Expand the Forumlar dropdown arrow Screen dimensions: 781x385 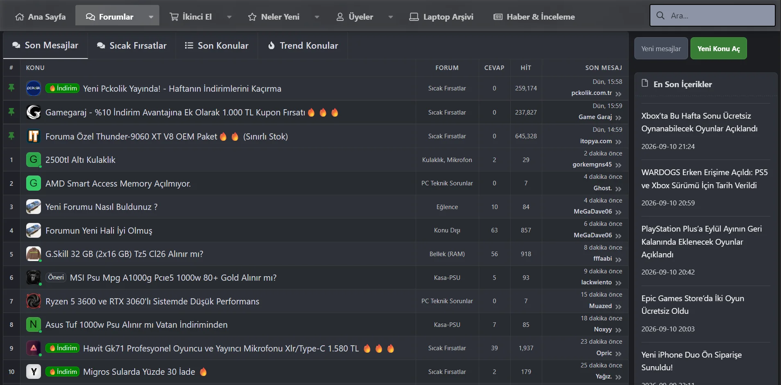[x=151, y=17]
